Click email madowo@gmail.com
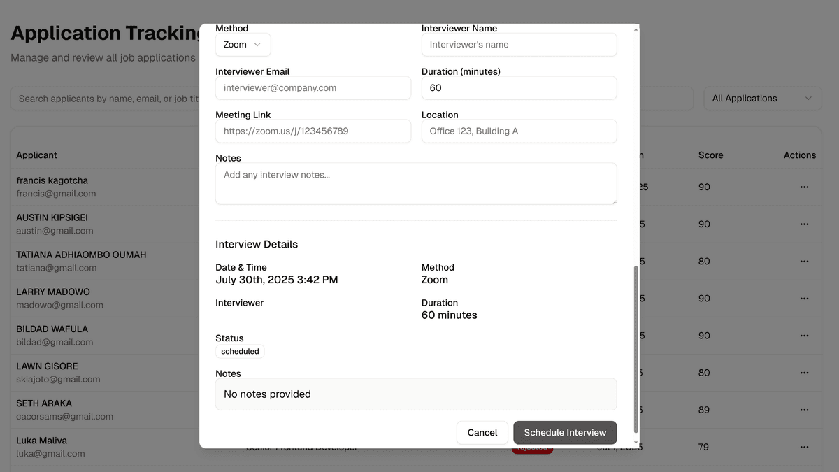839x472 pixels. pyautogui.click(x=59, y=305)
